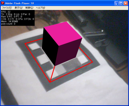Click the 'Tri : 2 Sha : 6' stats line
Screen dimensions: 129x106
(x=15, y=14)
